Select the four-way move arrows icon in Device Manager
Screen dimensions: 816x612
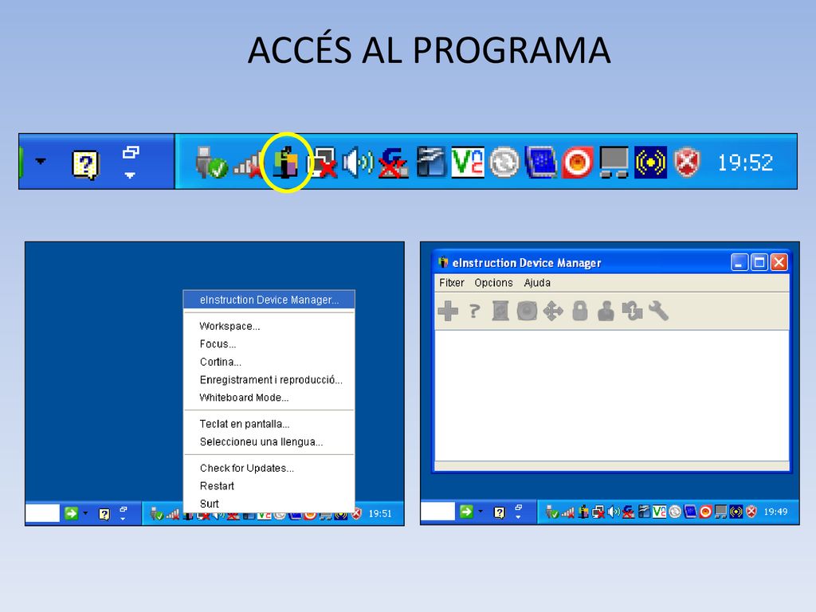(x=553, y=312)
